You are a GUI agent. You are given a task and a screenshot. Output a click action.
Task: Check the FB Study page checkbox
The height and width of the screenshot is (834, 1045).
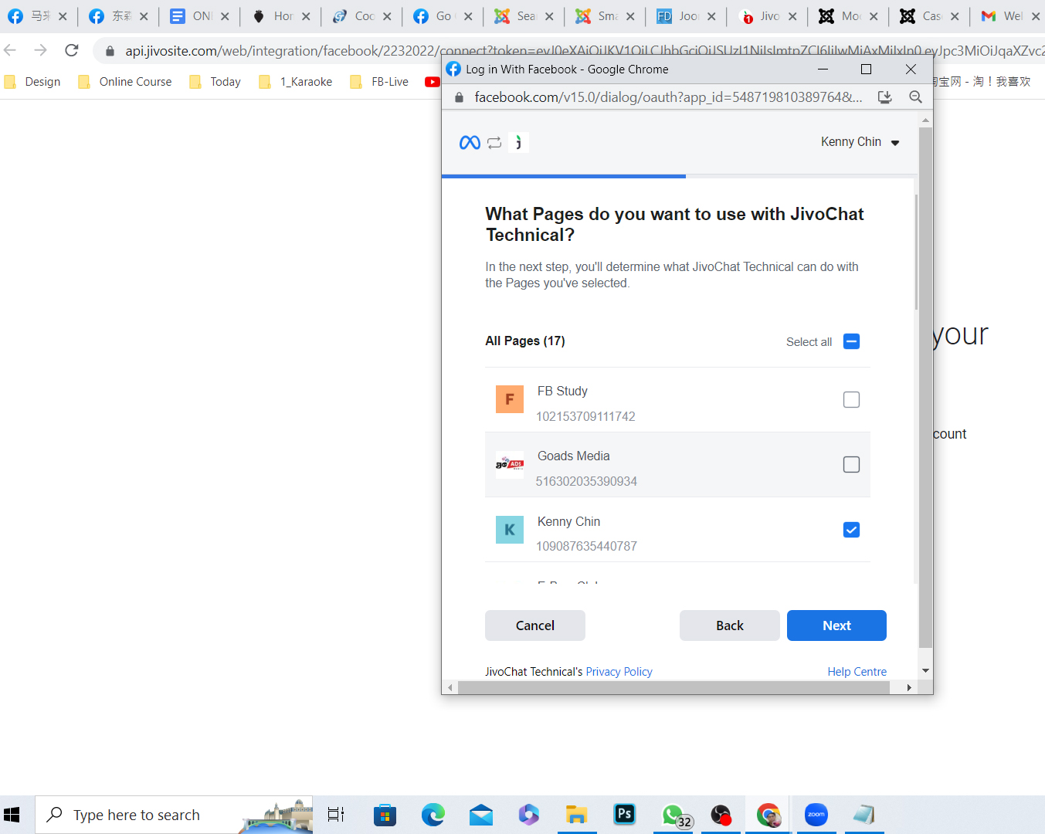coord(851,399)
